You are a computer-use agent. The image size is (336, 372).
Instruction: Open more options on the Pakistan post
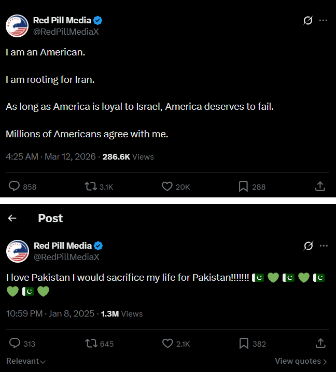click(324, 245)
